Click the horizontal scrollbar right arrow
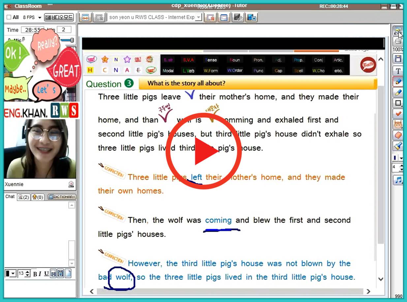Viewport: 407px width, 302px height. [x=368, y=291]
